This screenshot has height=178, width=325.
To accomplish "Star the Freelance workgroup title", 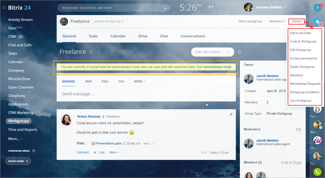I will pos(91,52).
